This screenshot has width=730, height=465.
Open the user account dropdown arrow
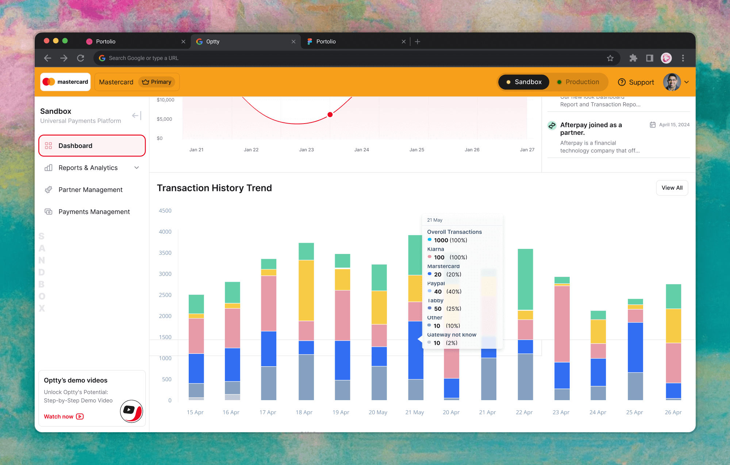coord(687,82)
